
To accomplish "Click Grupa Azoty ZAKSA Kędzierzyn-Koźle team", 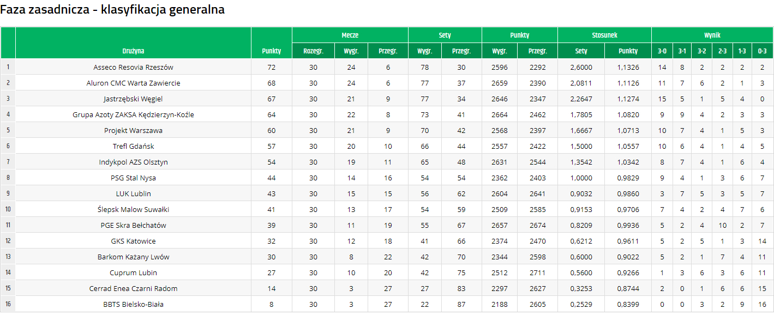I will pyautogui.click(x=133, y=114).
